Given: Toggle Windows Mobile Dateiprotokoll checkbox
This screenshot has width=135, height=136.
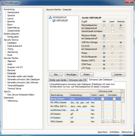Looking at the screenshot, I should point(104,38).
